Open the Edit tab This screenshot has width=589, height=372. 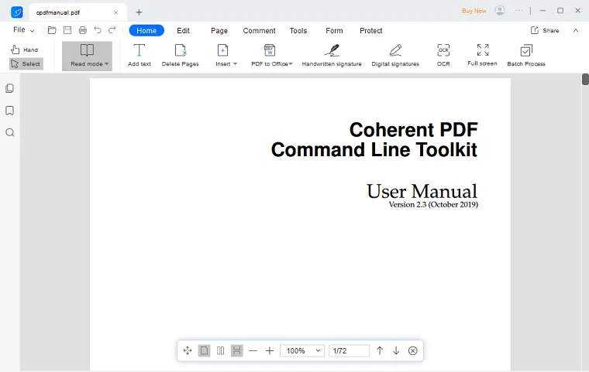(x=184, y=30)
